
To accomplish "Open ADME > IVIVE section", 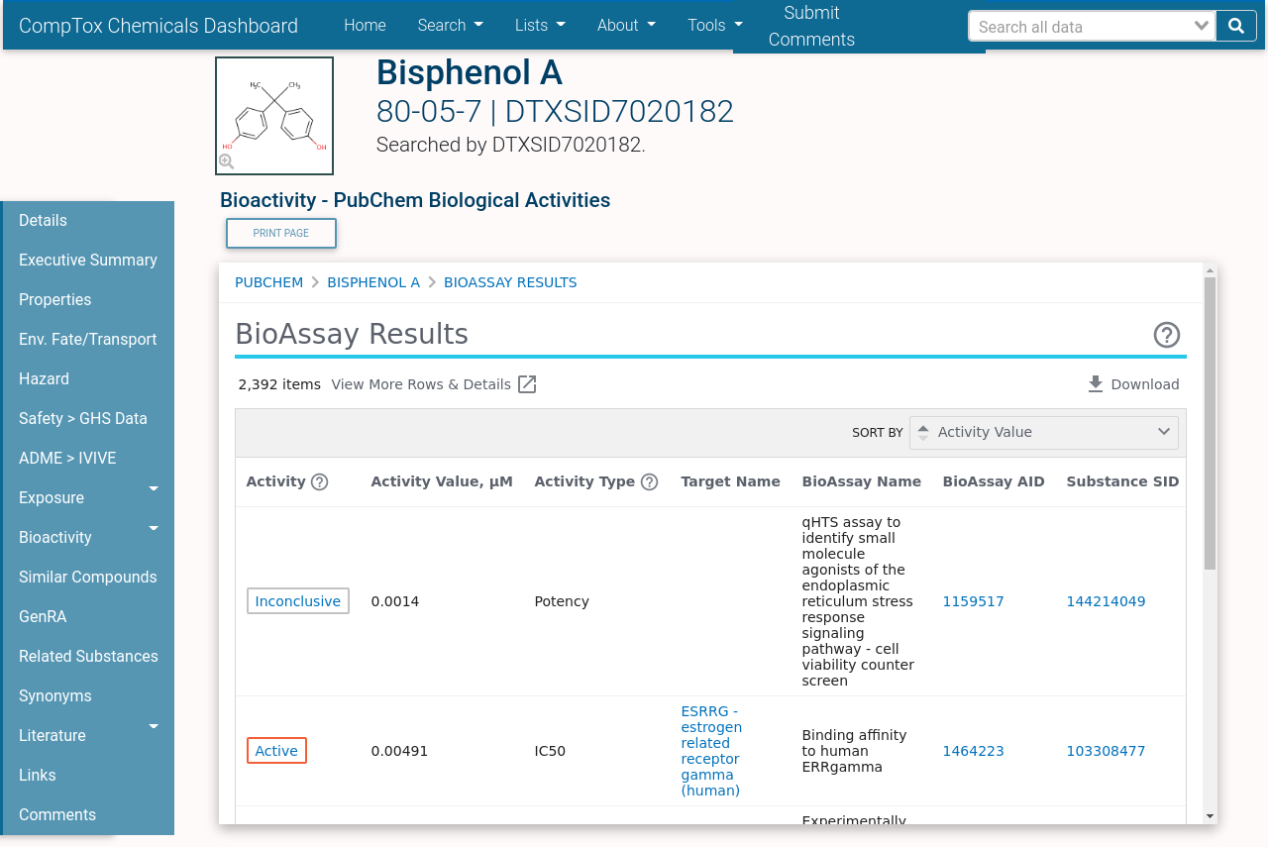I will (x=67, y=458).
